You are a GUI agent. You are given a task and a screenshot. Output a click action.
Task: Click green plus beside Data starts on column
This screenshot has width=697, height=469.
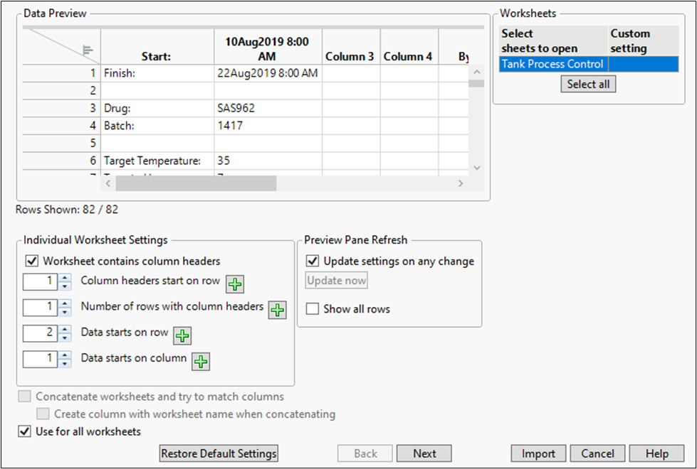coord(201,361)
